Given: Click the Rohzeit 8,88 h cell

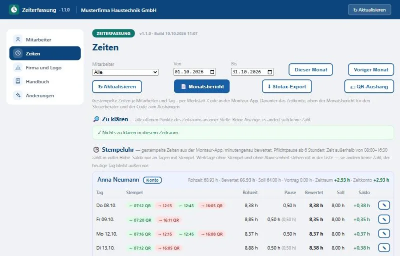Looking at the screenshot, I should pyautogui.click(x=251, y=248).
